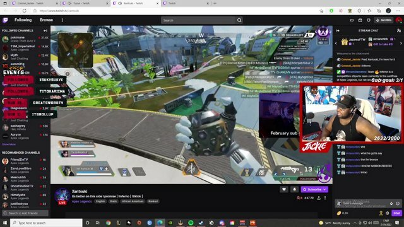Click the Ranked tag
Viewport: 404px width, 227px height.
153,201
